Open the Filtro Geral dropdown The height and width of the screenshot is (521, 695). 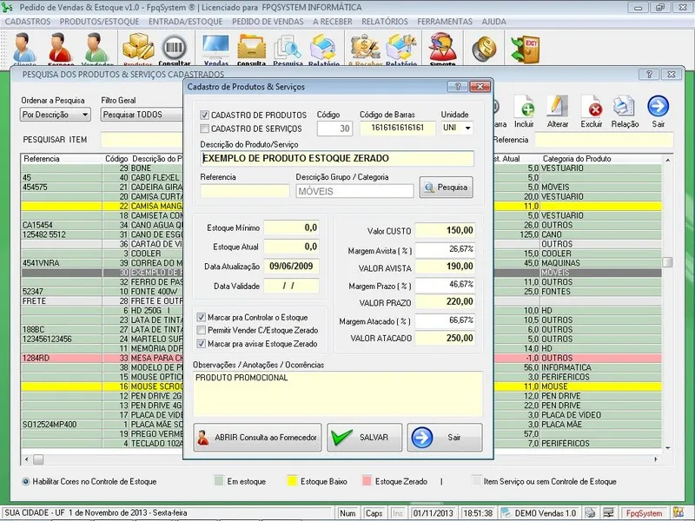coord(141,114)
